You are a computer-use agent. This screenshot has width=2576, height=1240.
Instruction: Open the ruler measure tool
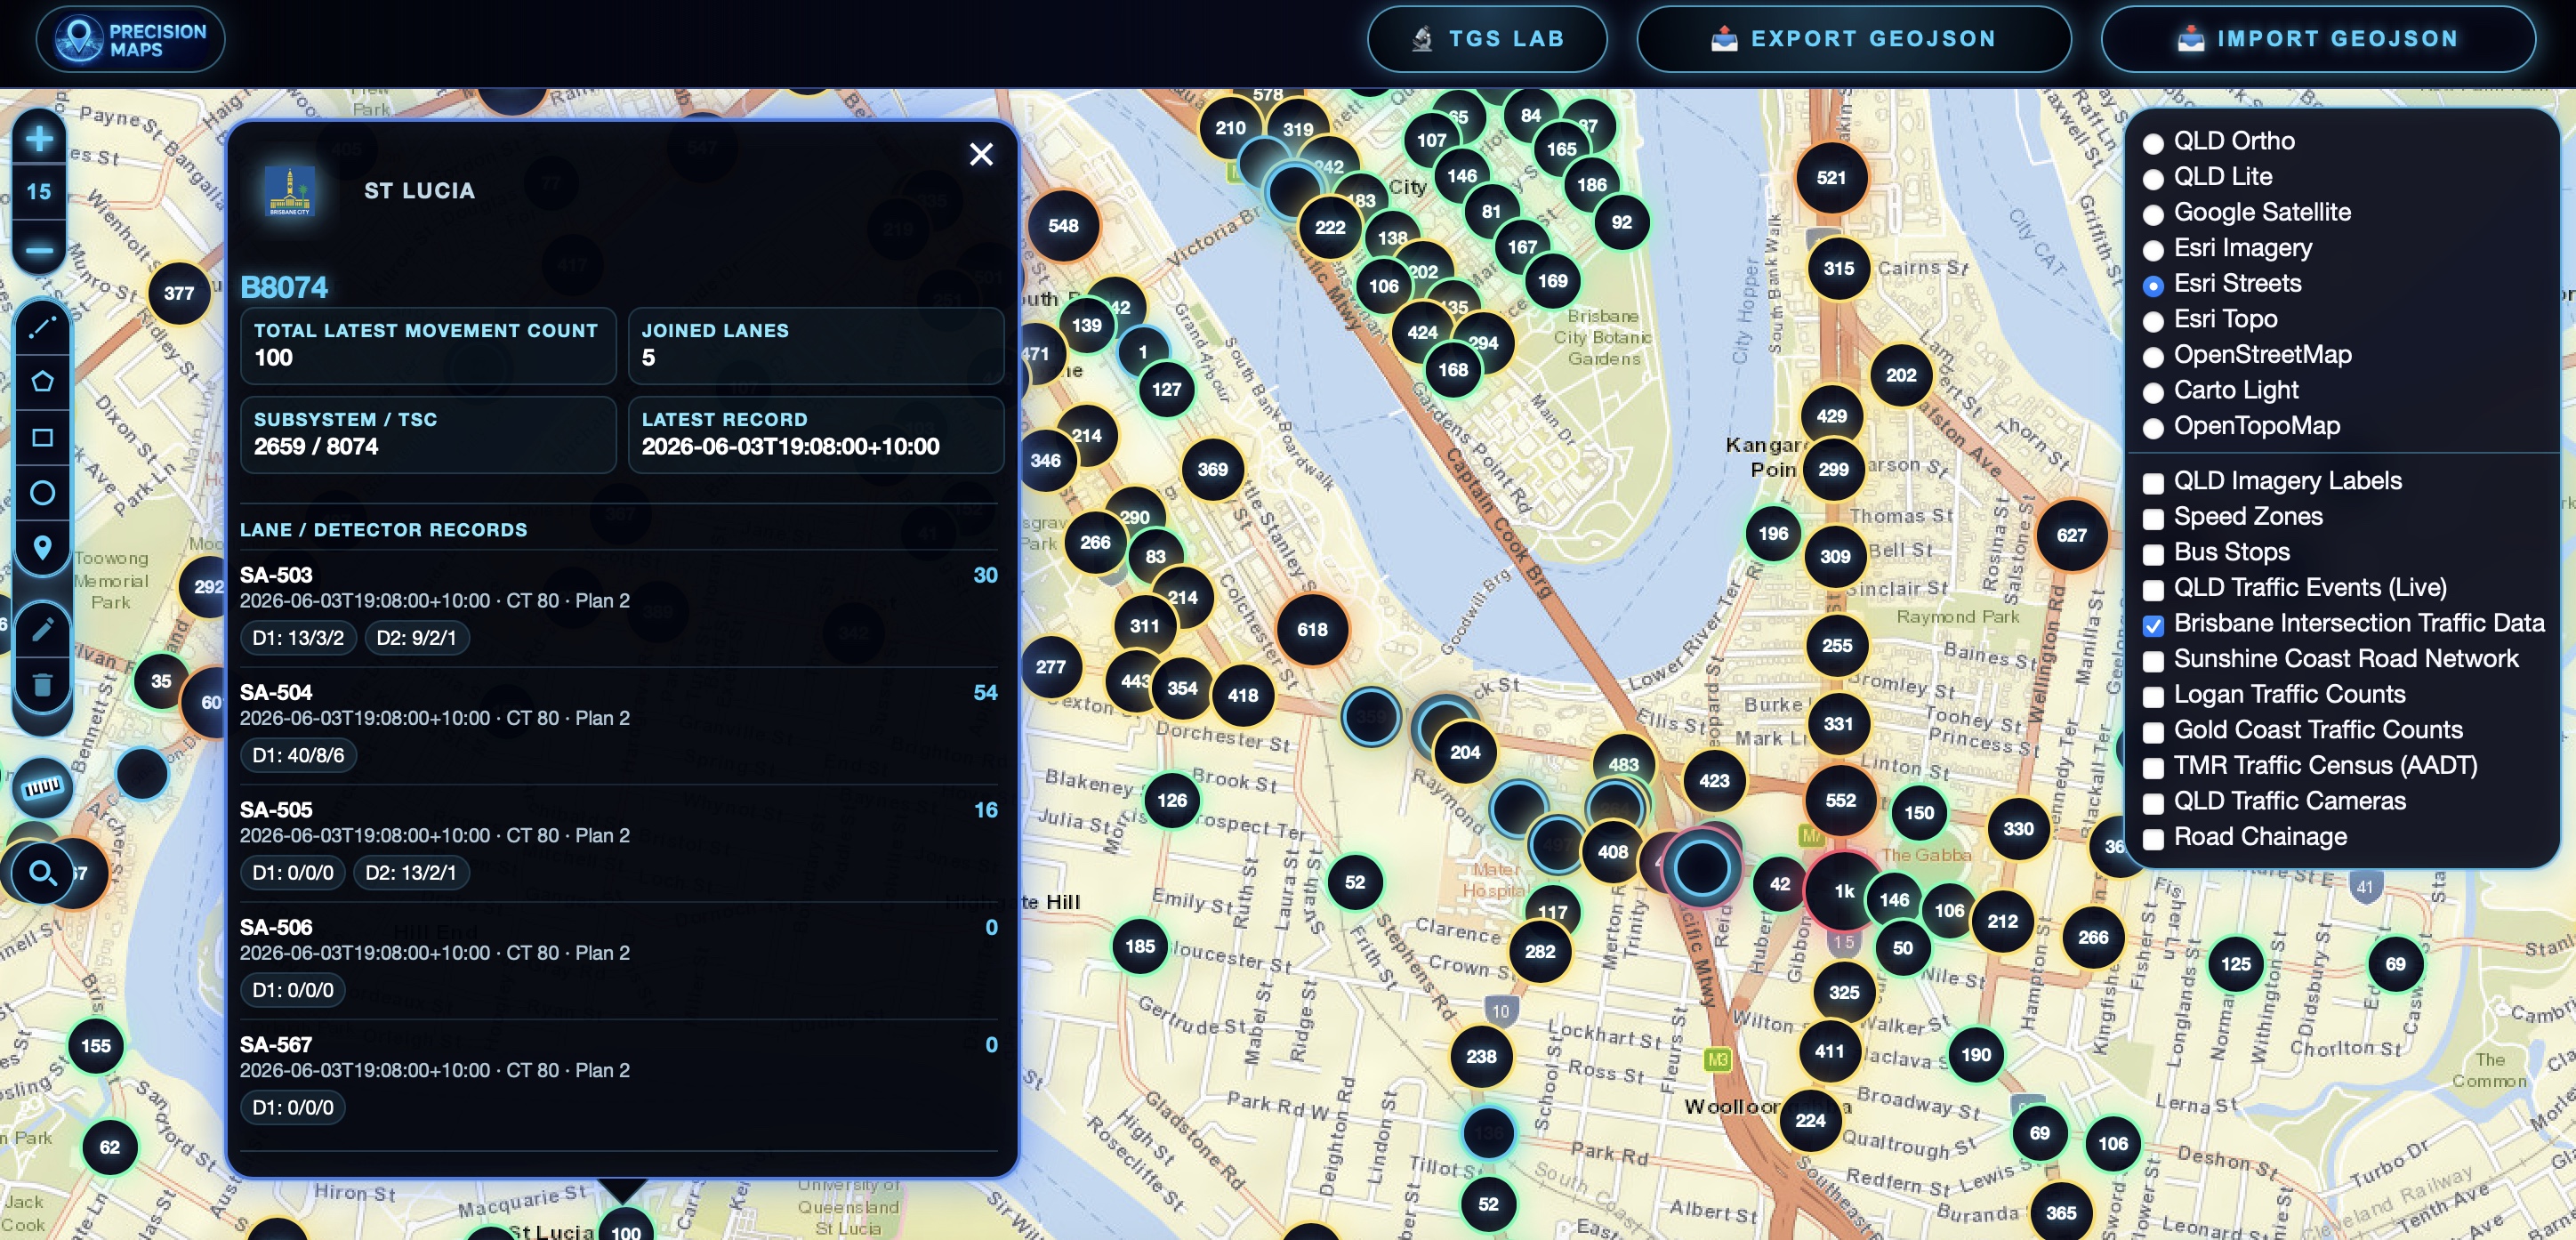click(42, 788)
